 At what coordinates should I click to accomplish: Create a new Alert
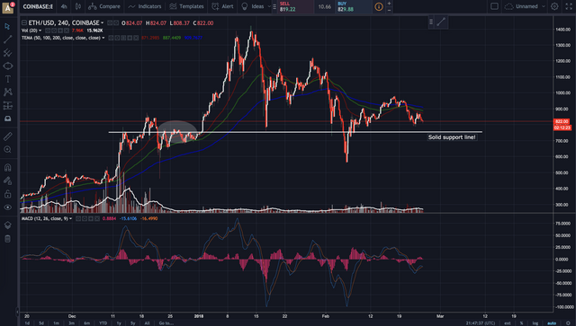222,6
